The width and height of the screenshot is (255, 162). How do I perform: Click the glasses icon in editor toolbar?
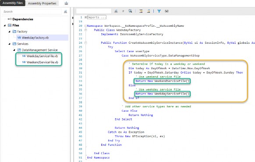tap(166, 11)
